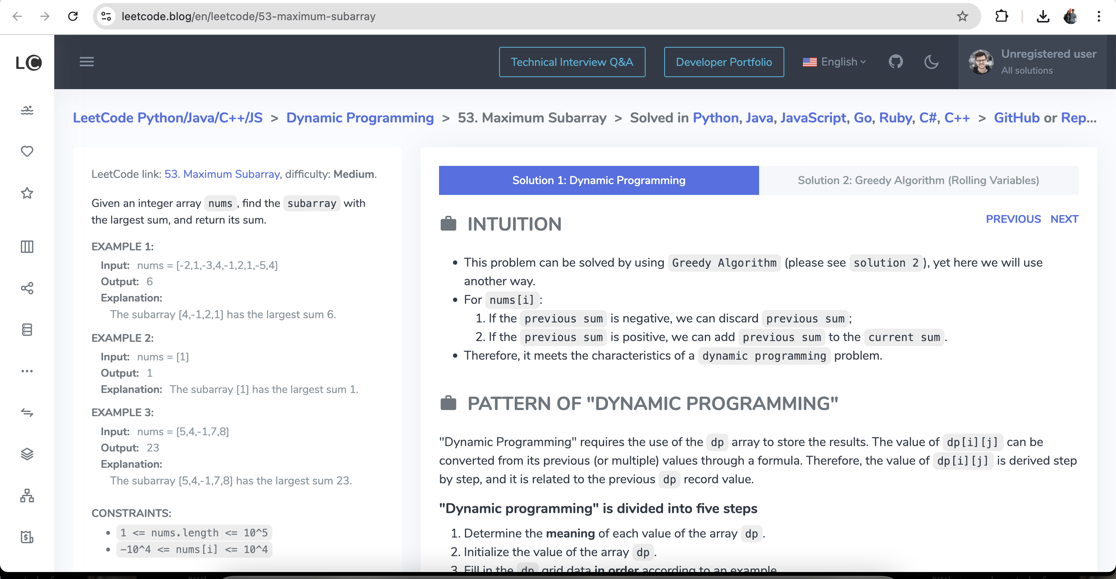
Task: Toggle dark mode with the moon icon
Action: (x=931, y=62)
